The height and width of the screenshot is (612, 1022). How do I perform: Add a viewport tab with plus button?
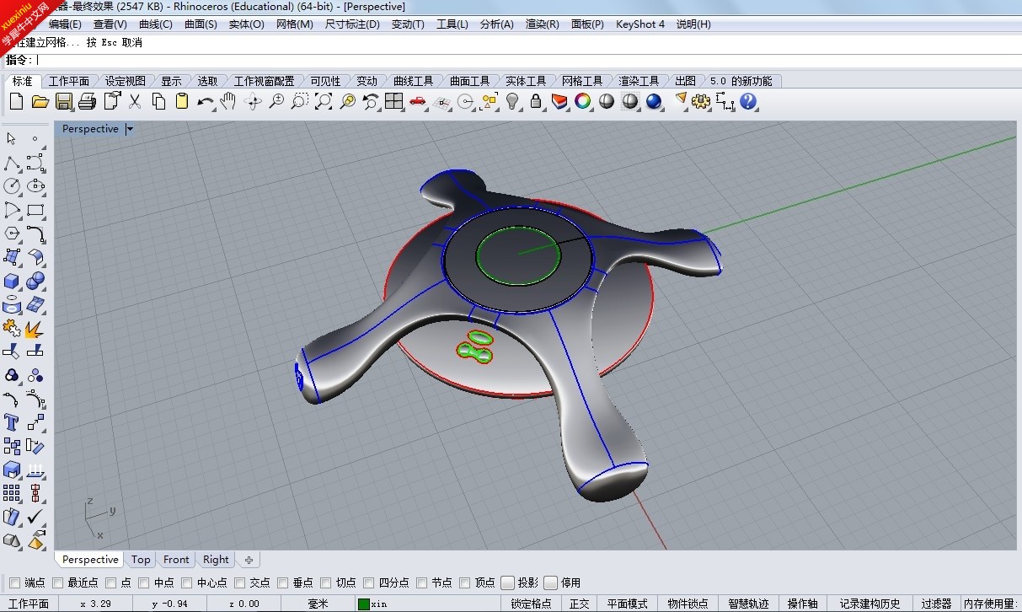249,560
